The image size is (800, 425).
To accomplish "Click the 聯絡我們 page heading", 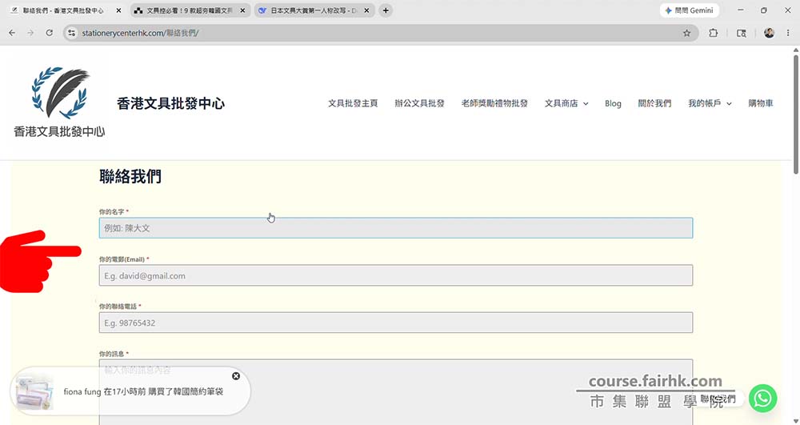I will 130,177.
